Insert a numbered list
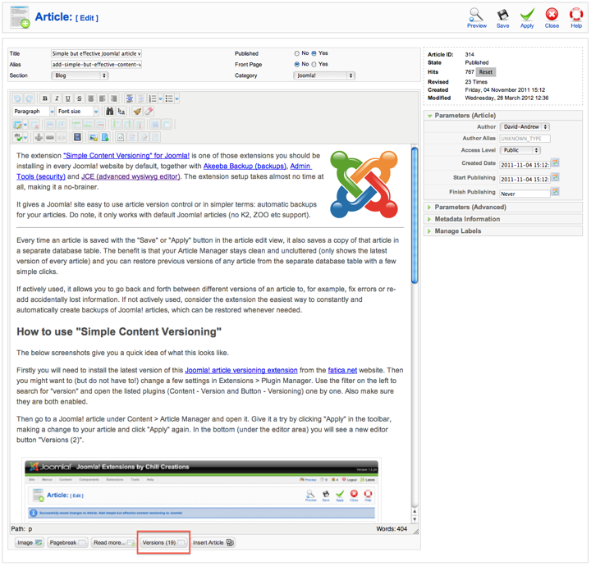Image resolution: width=591 pixels, height=566 pixels. (x=153, y=98)
